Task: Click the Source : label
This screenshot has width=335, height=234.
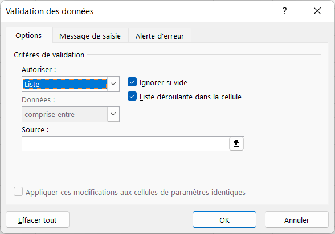Action: 35,130
